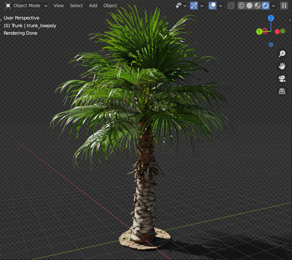Click the zoom magnifier icon

pyautogui.click(x=282, y=54)
